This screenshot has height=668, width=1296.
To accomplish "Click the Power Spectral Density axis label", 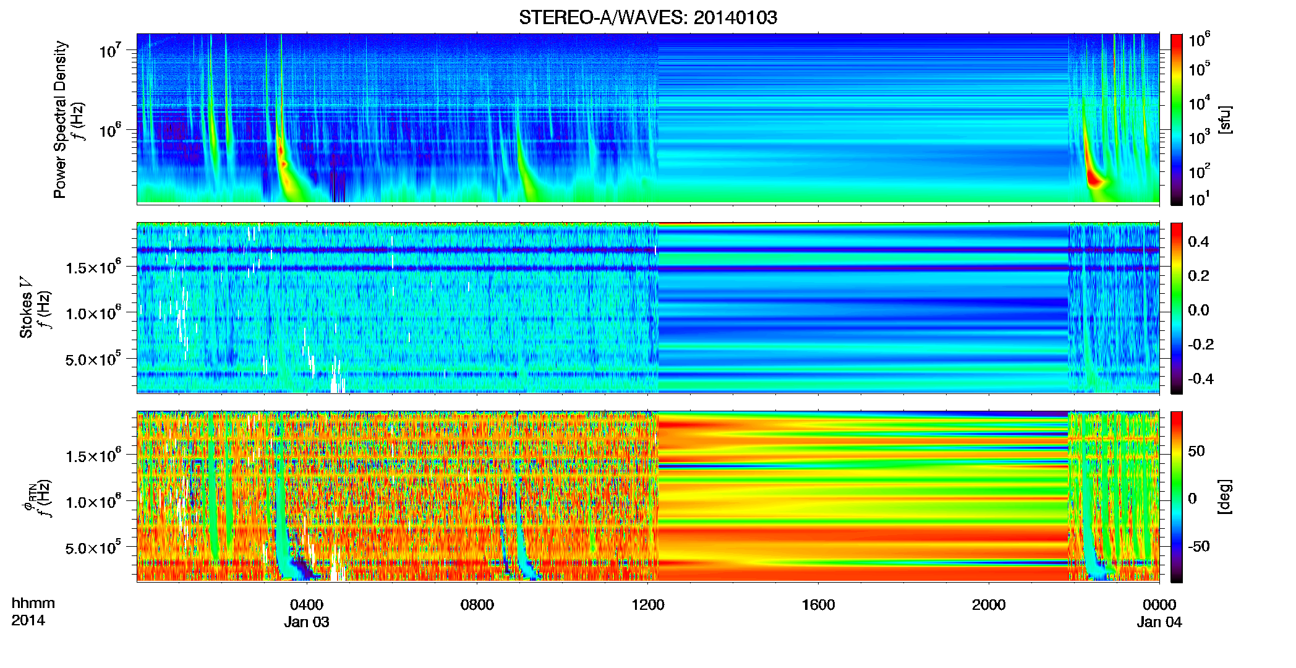I will (x=60, y=119).
